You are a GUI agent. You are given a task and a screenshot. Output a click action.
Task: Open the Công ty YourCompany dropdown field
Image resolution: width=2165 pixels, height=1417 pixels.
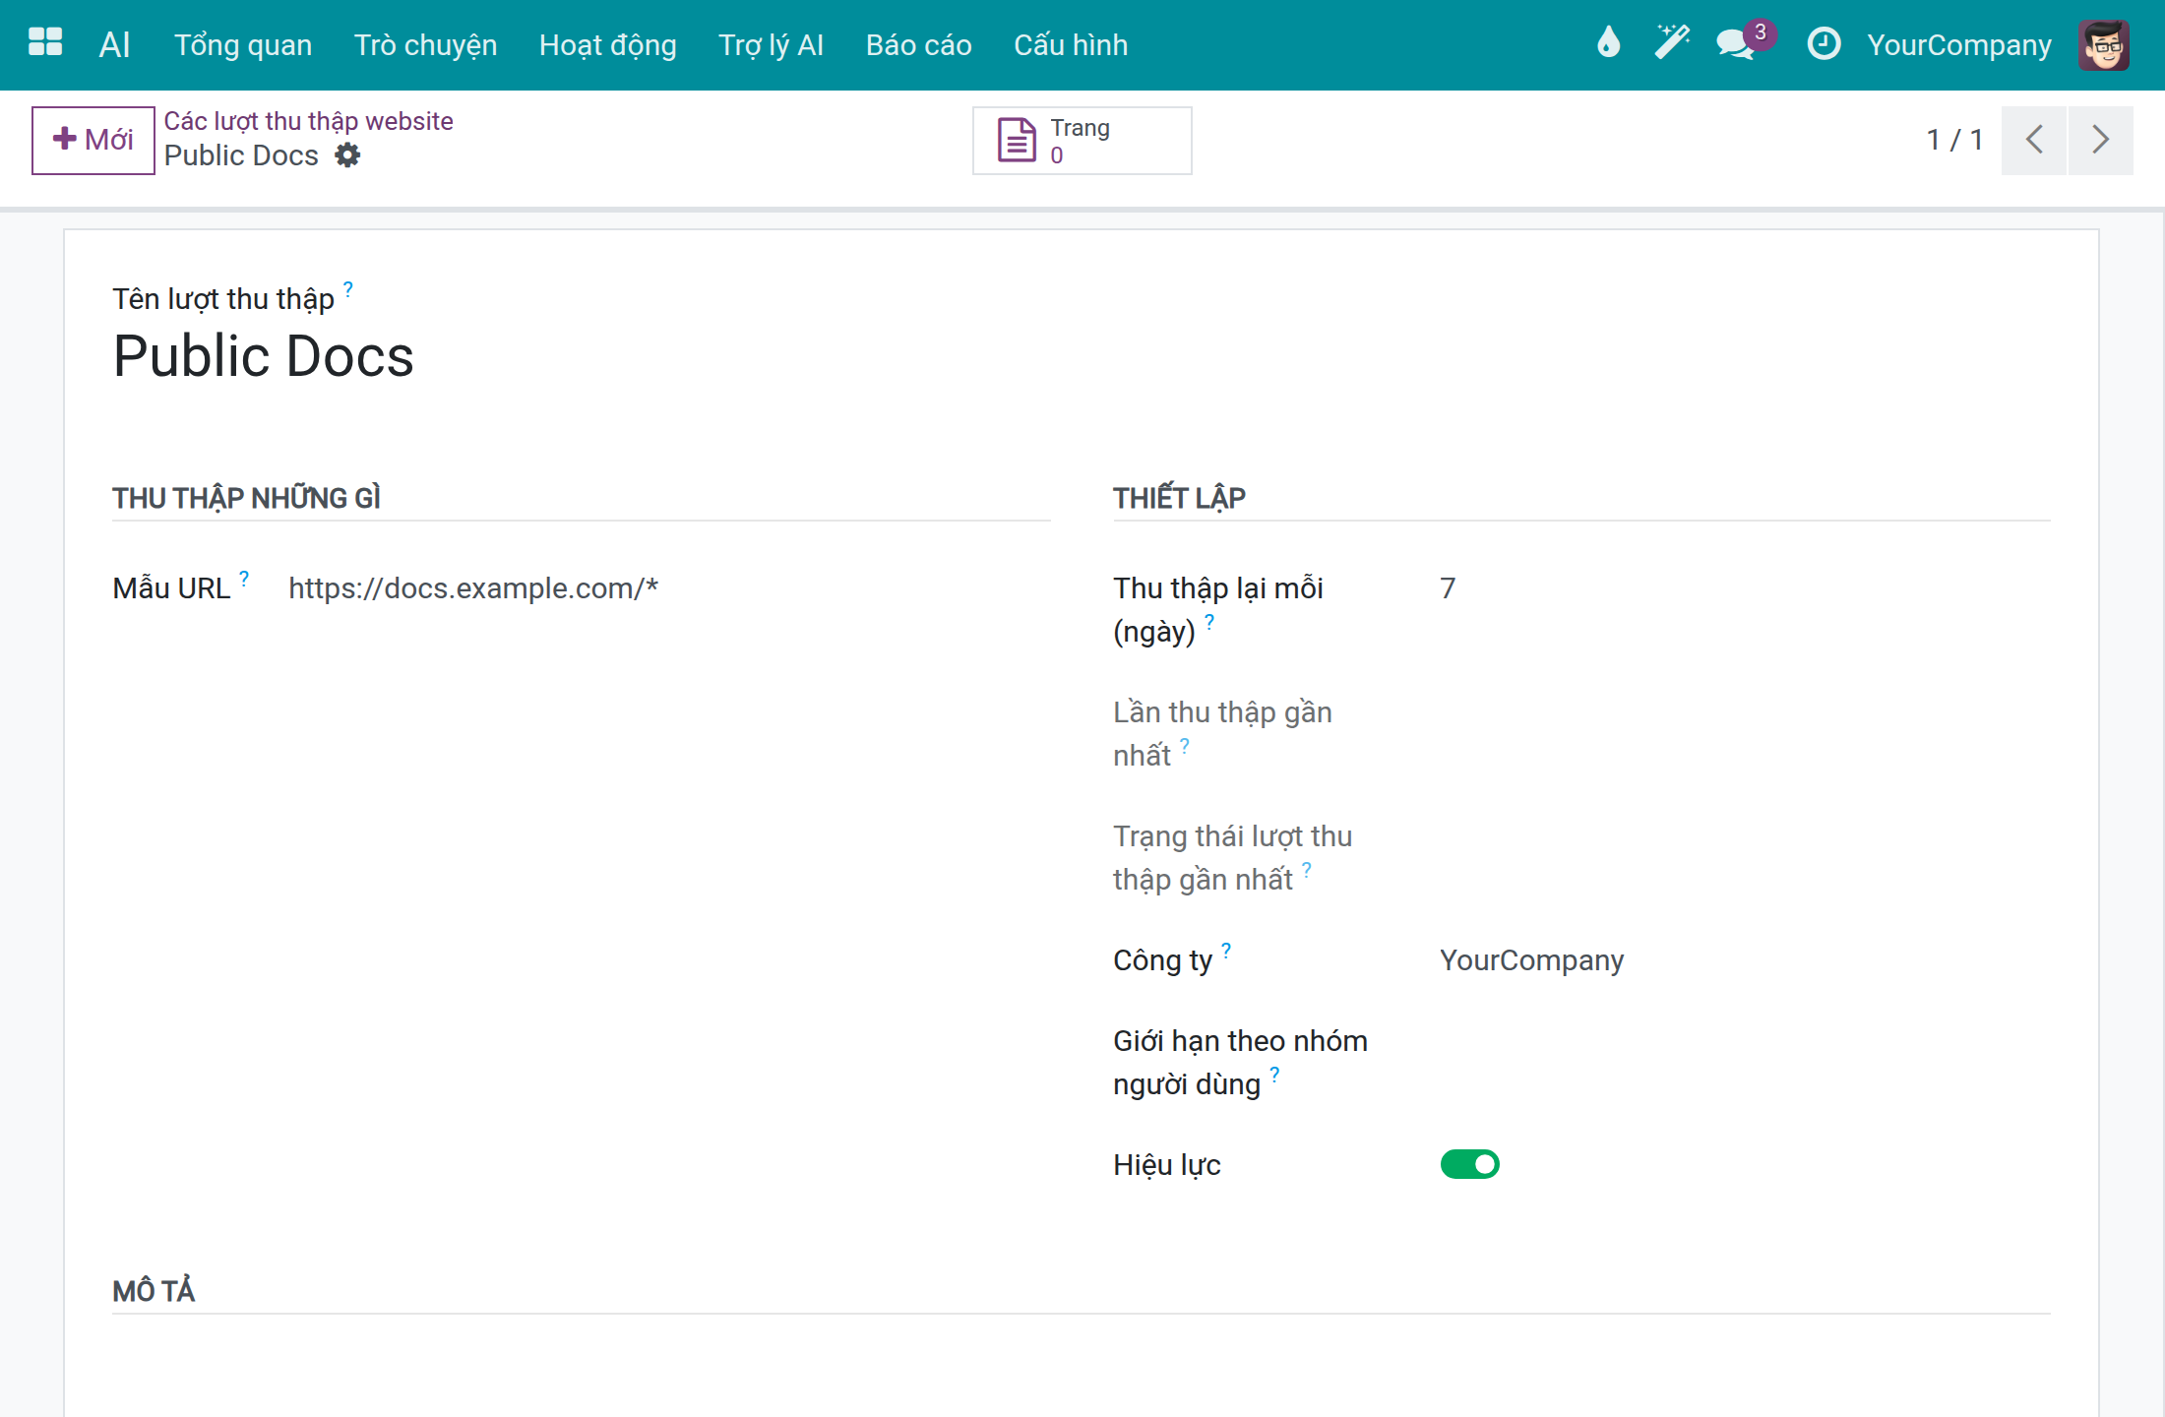click(x=1744, y=960)
